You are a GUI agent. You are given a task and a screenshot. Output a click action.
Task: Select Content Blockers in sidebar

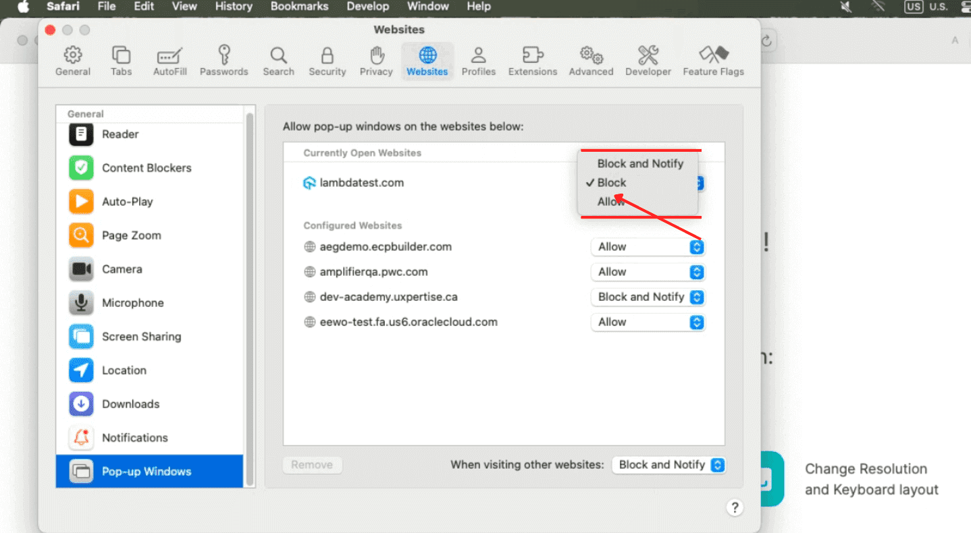(147, 168)
